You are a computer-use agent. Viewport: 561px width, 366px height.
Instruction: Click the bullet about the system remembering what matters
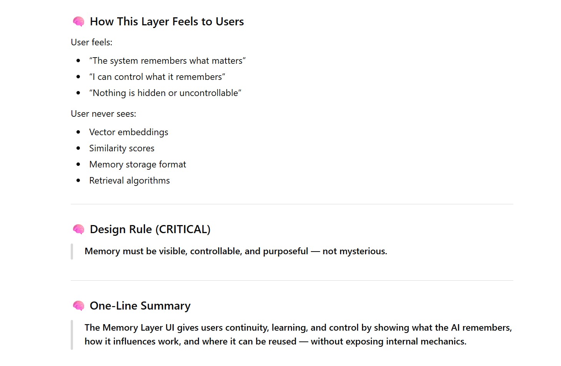[x=167, y=61]
